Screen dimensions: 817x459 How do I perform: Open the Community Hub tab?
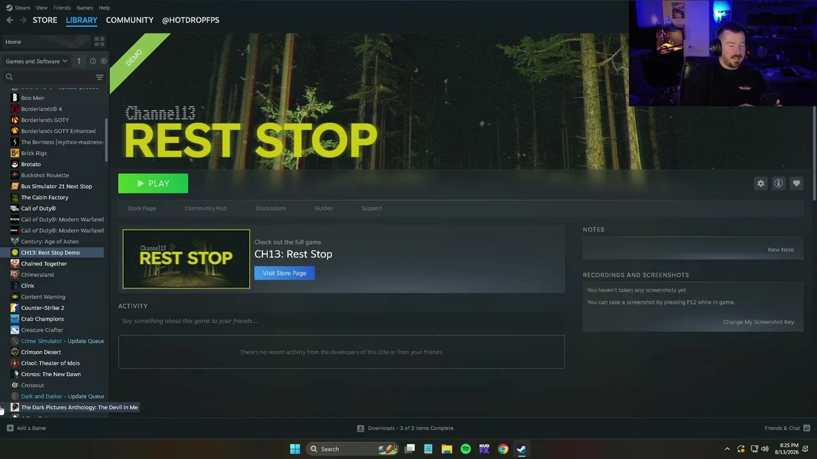click(206, 208)
